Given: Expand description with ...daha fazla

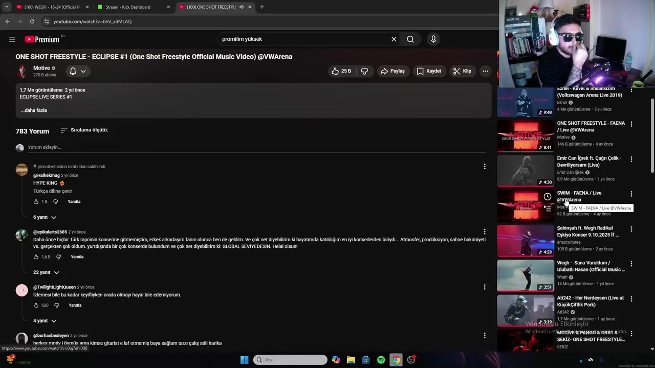Looking at the screenshot, I should [x=34, y=110].
